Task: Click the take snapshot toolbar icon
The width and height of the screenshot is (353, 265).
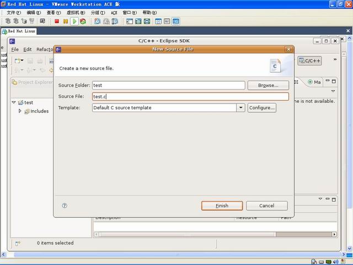Action: click(98, 22)
